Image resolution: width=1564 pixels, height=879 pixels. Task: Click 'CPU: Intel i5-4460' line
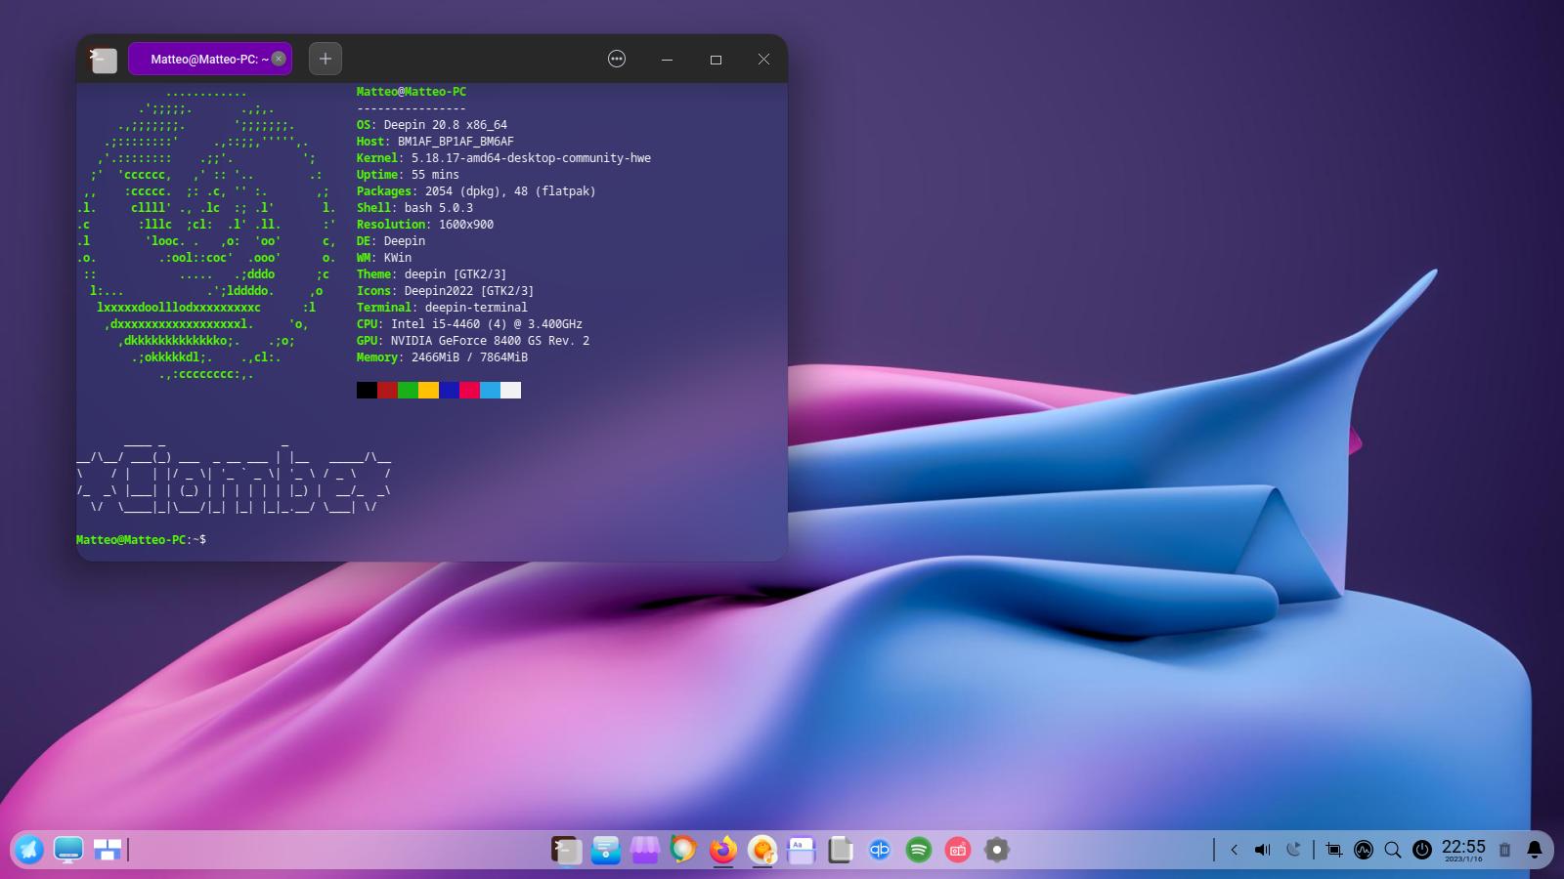click(469, 324)
